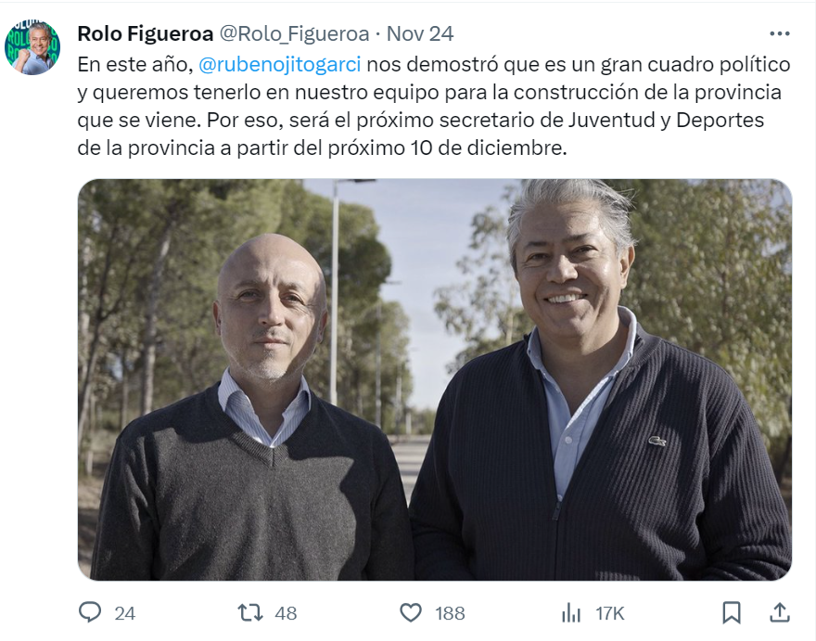
Task: Click the retweet arrows icon
Action: [x=250, y=613]
